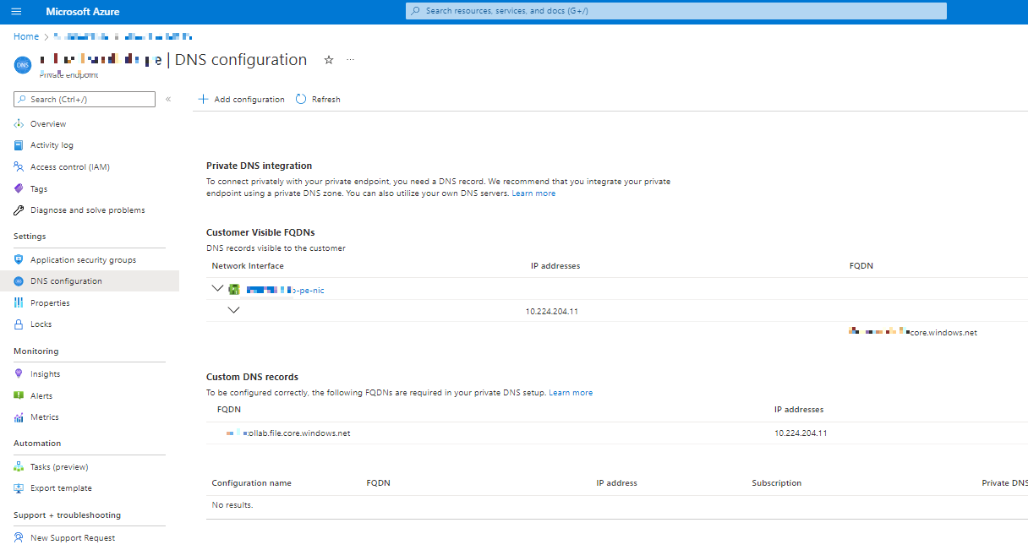Open the pe-nic network interface link
This screenshot has width=1028, height=550.
pyautogui.click(x=285, y=291)
